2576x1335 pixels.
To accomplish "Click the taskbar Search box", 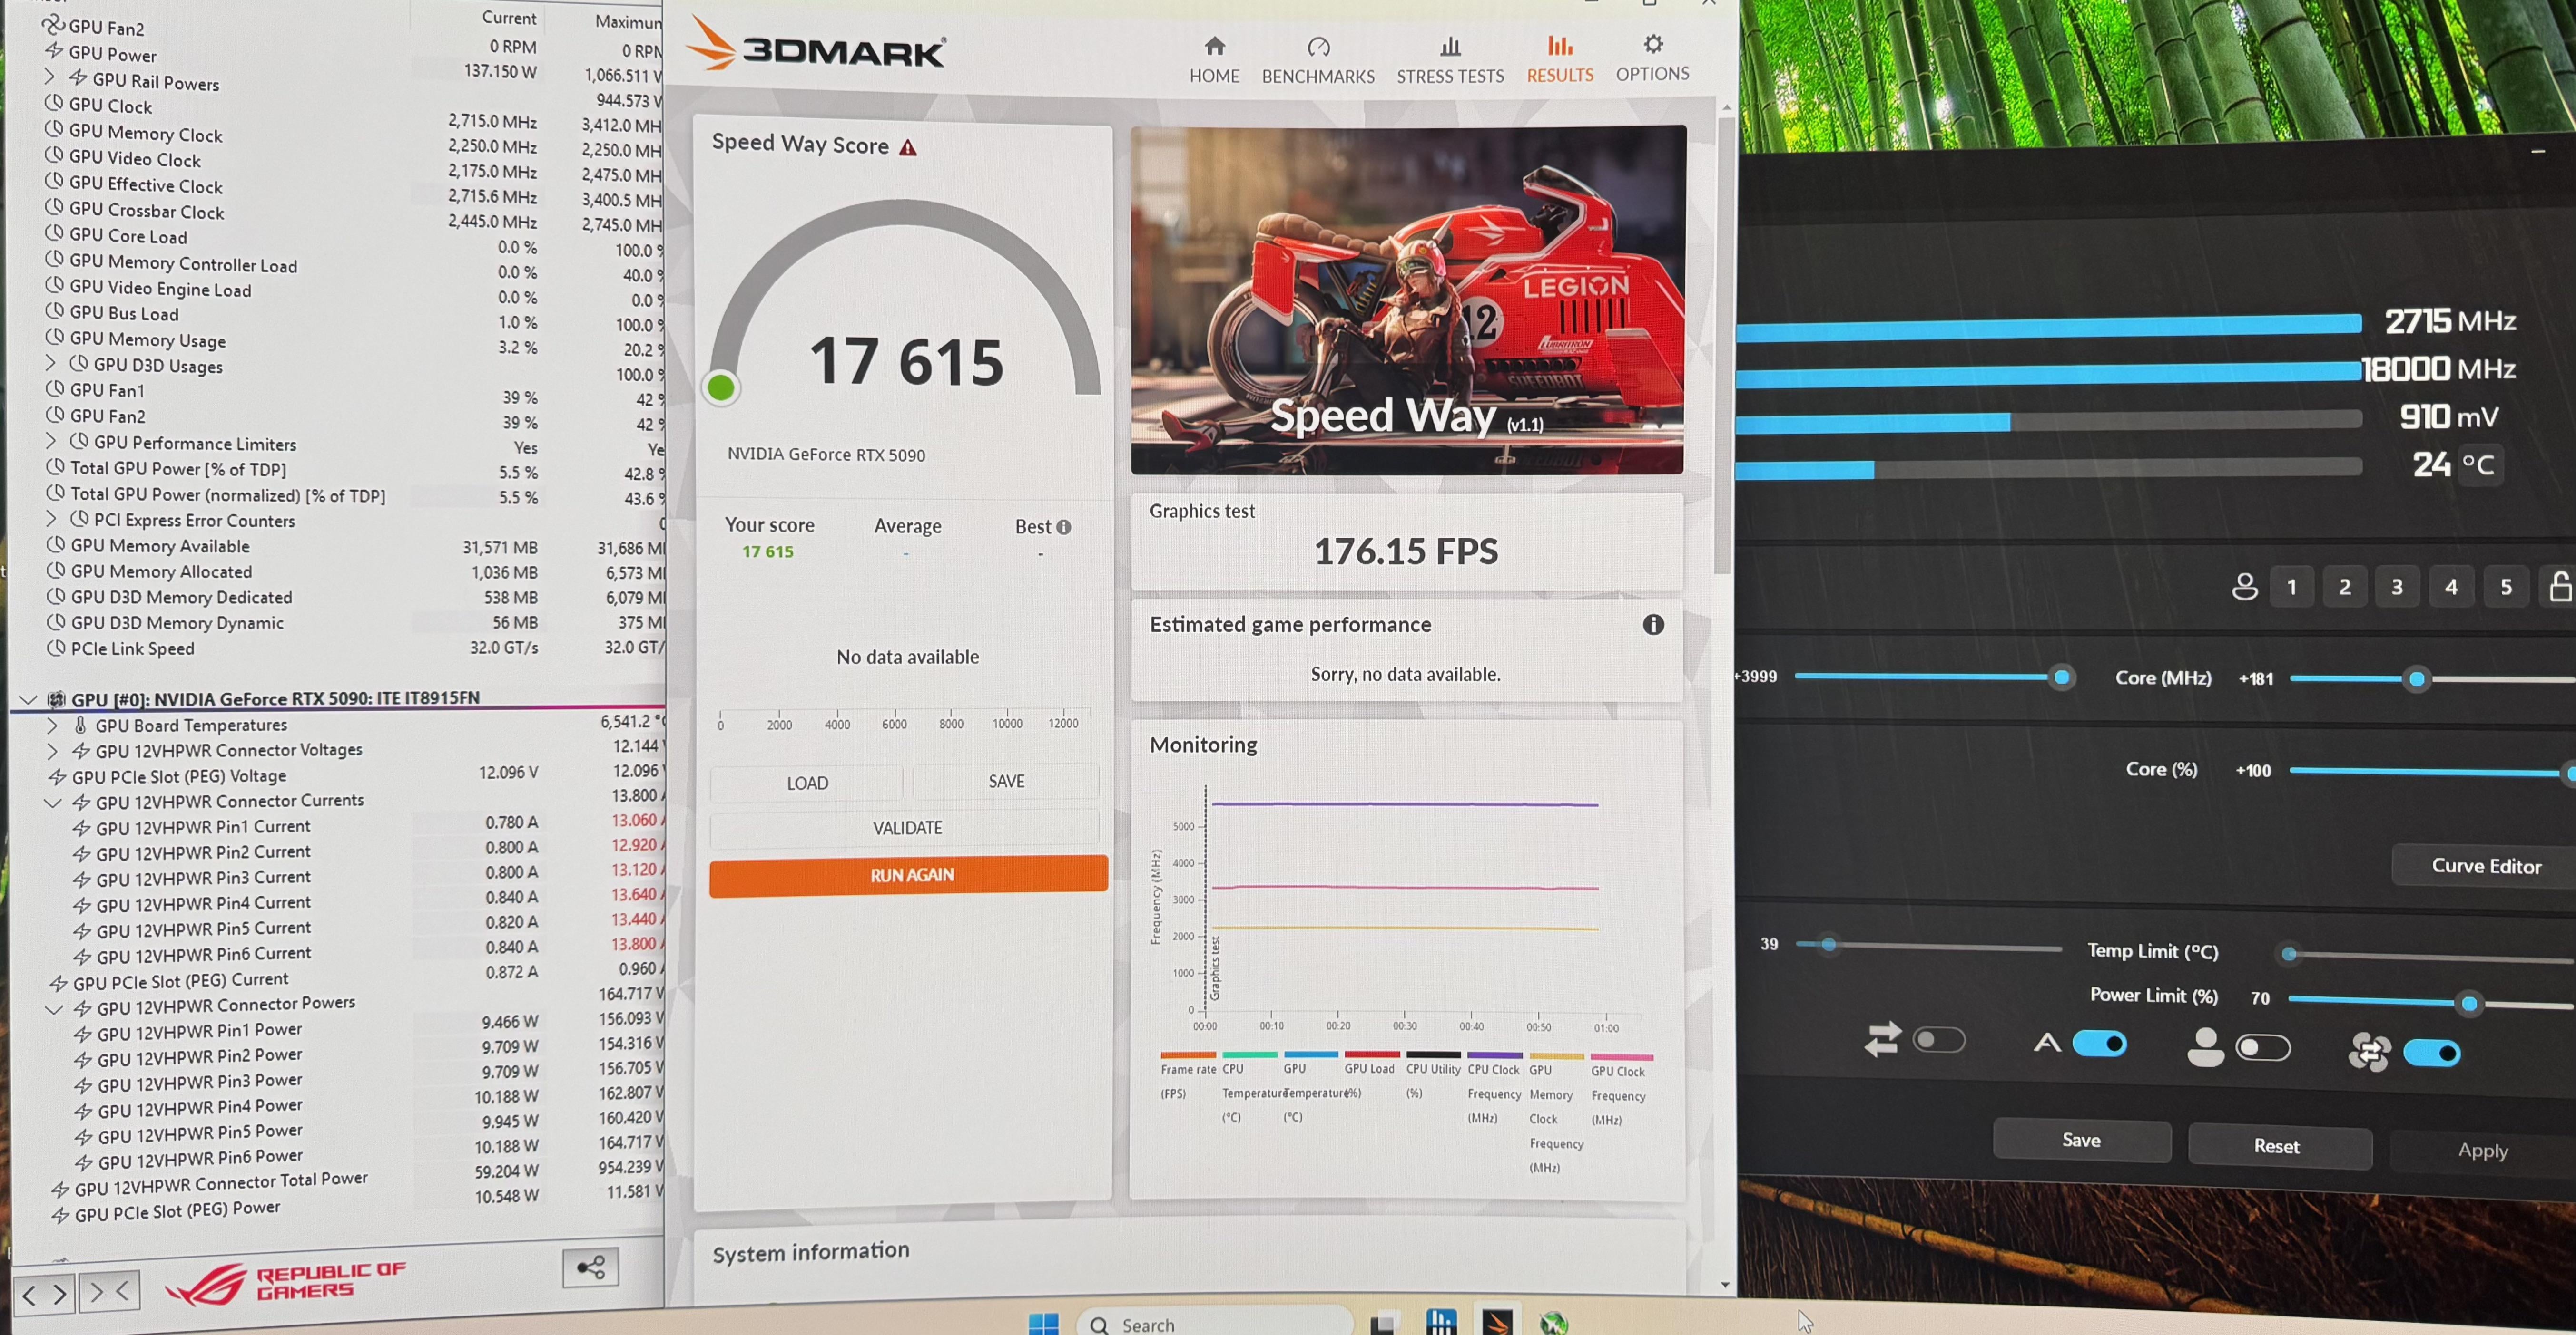I will click(x=1215, y=1324).
